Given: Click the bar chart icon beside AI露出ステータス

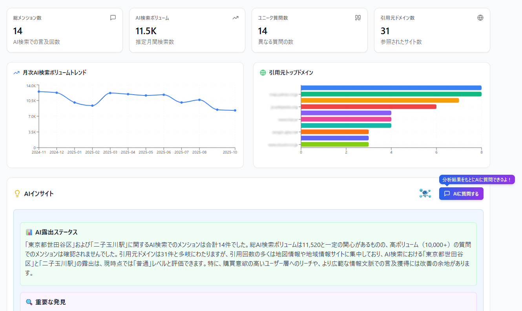Looking at the screenshot, I should (x=29, y=232).
